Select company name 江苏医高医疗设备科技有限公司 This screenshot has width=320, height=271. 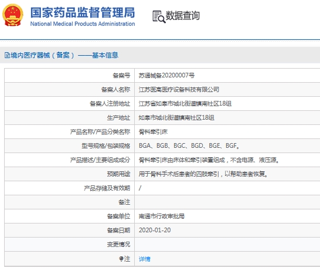tap(179, 89)
